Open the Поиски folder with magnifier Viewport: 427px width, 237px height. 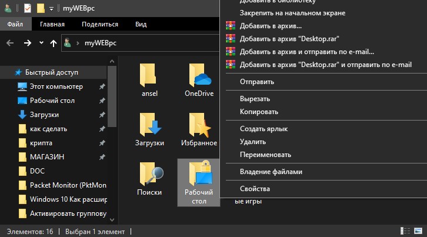(x=151, y=174)
